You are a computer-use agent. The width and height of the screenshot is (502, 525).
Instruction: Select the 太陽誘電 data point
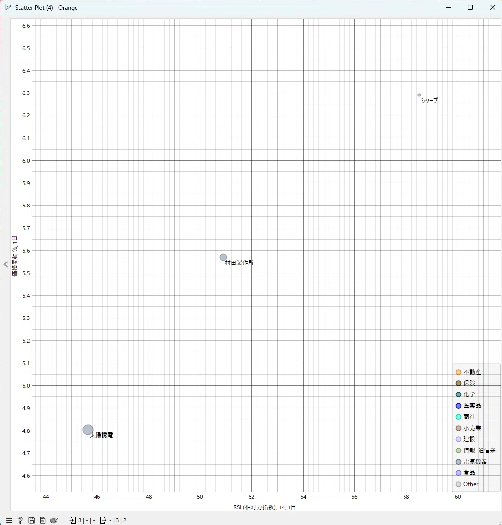[x=88, y=430]
